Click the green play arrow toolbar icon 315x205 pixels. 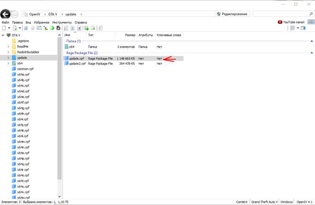(52, 28)
